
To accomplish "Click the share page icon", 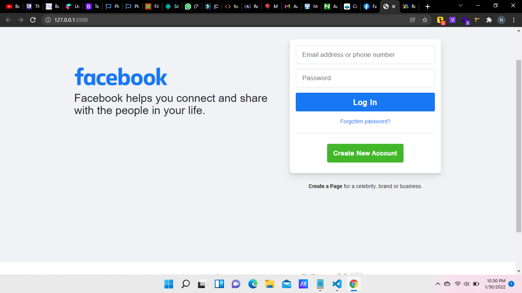I will tap(412, 20).
